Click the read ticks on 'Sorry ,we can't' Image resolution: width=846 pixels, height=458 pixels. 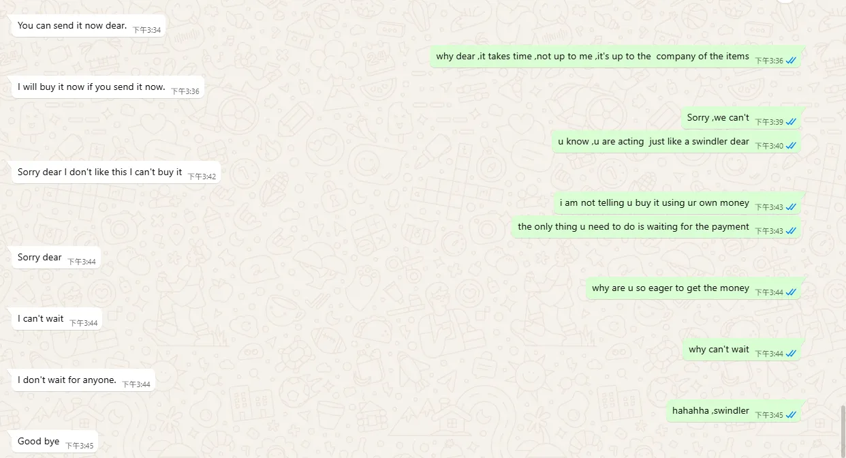click(x=791, y=121)
